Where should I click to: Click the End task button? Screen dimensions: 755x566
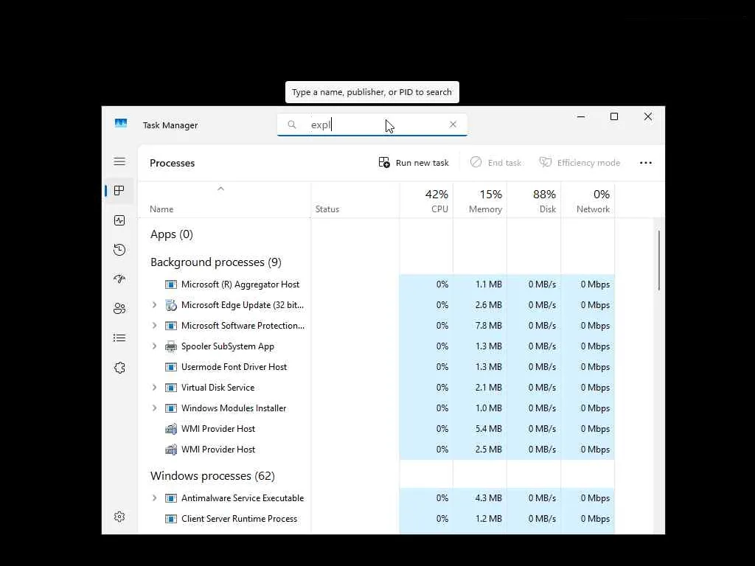(x=496, y=163)
